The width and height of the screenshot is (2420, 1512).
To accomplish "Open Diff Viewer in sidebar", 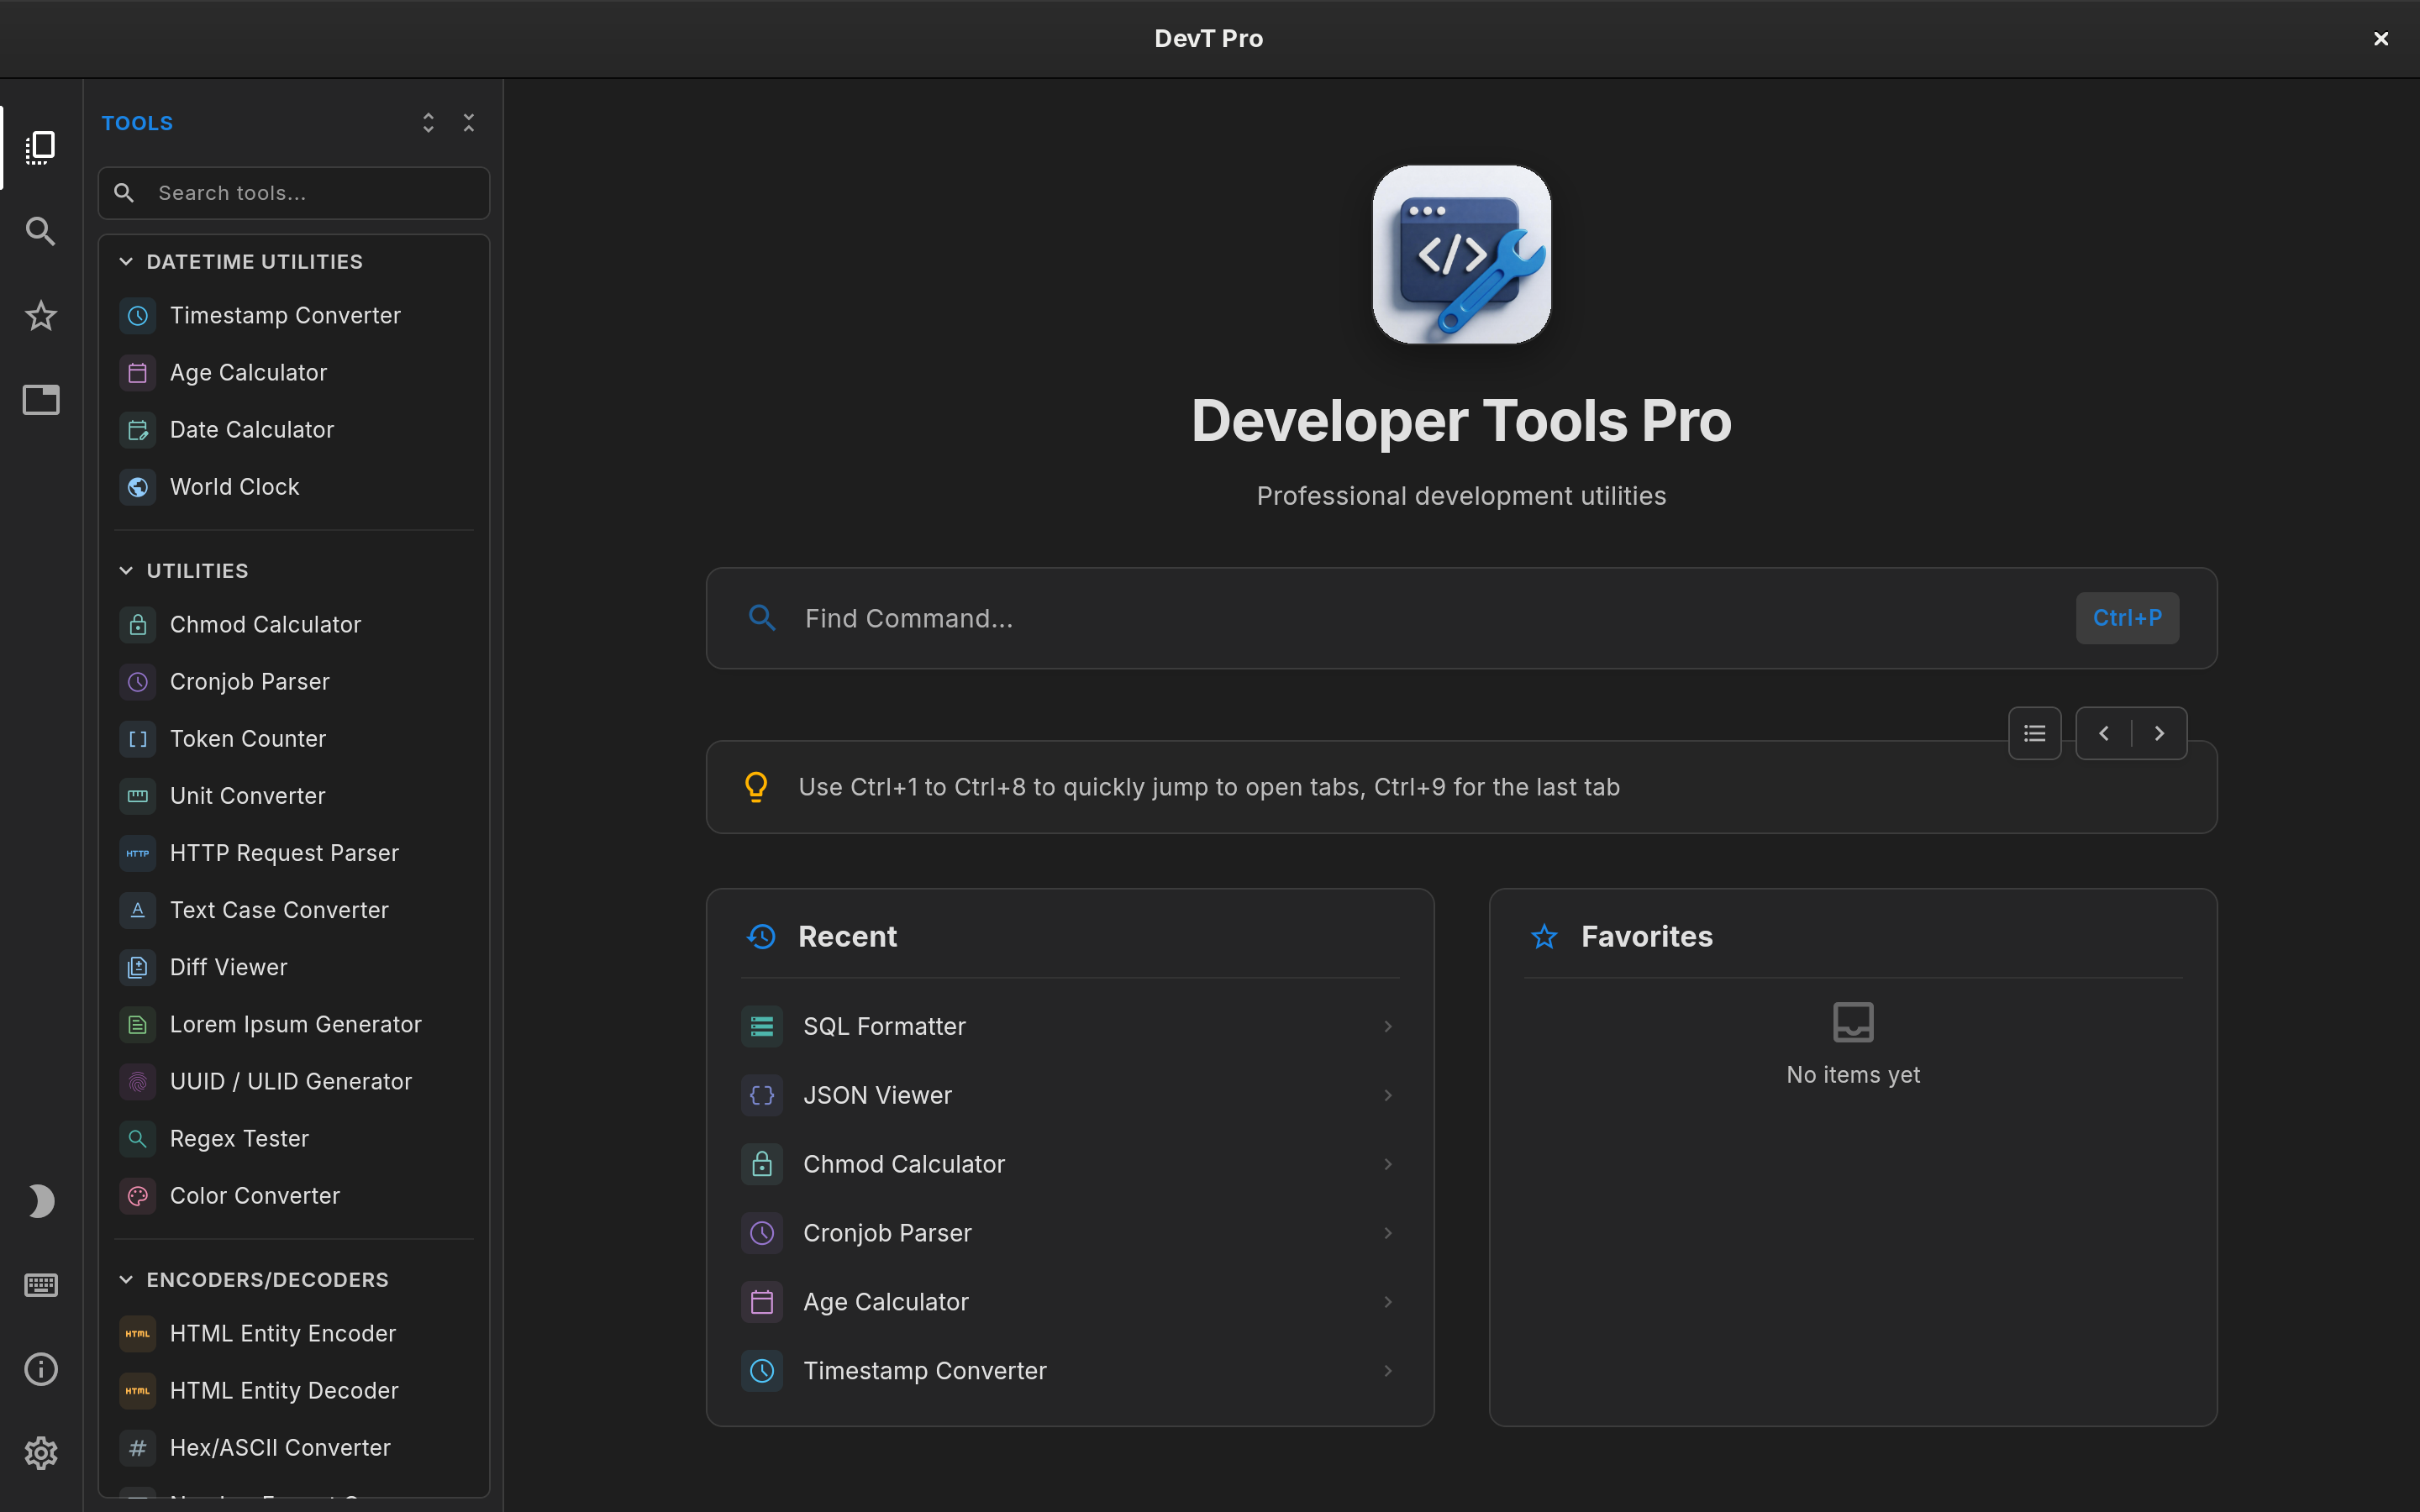I will tap(294, 967).
